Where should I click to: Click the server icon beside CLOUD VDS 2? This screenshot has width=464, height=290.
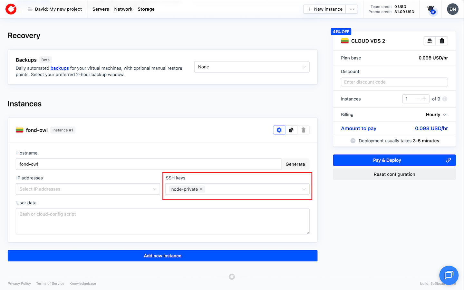pyautogui.click(x=430, y=41)
